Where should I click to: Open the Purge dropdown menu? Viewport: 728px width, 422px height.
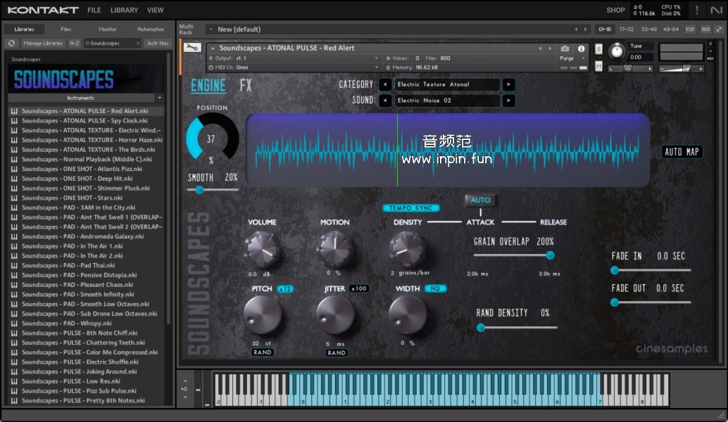click(570, 58)
